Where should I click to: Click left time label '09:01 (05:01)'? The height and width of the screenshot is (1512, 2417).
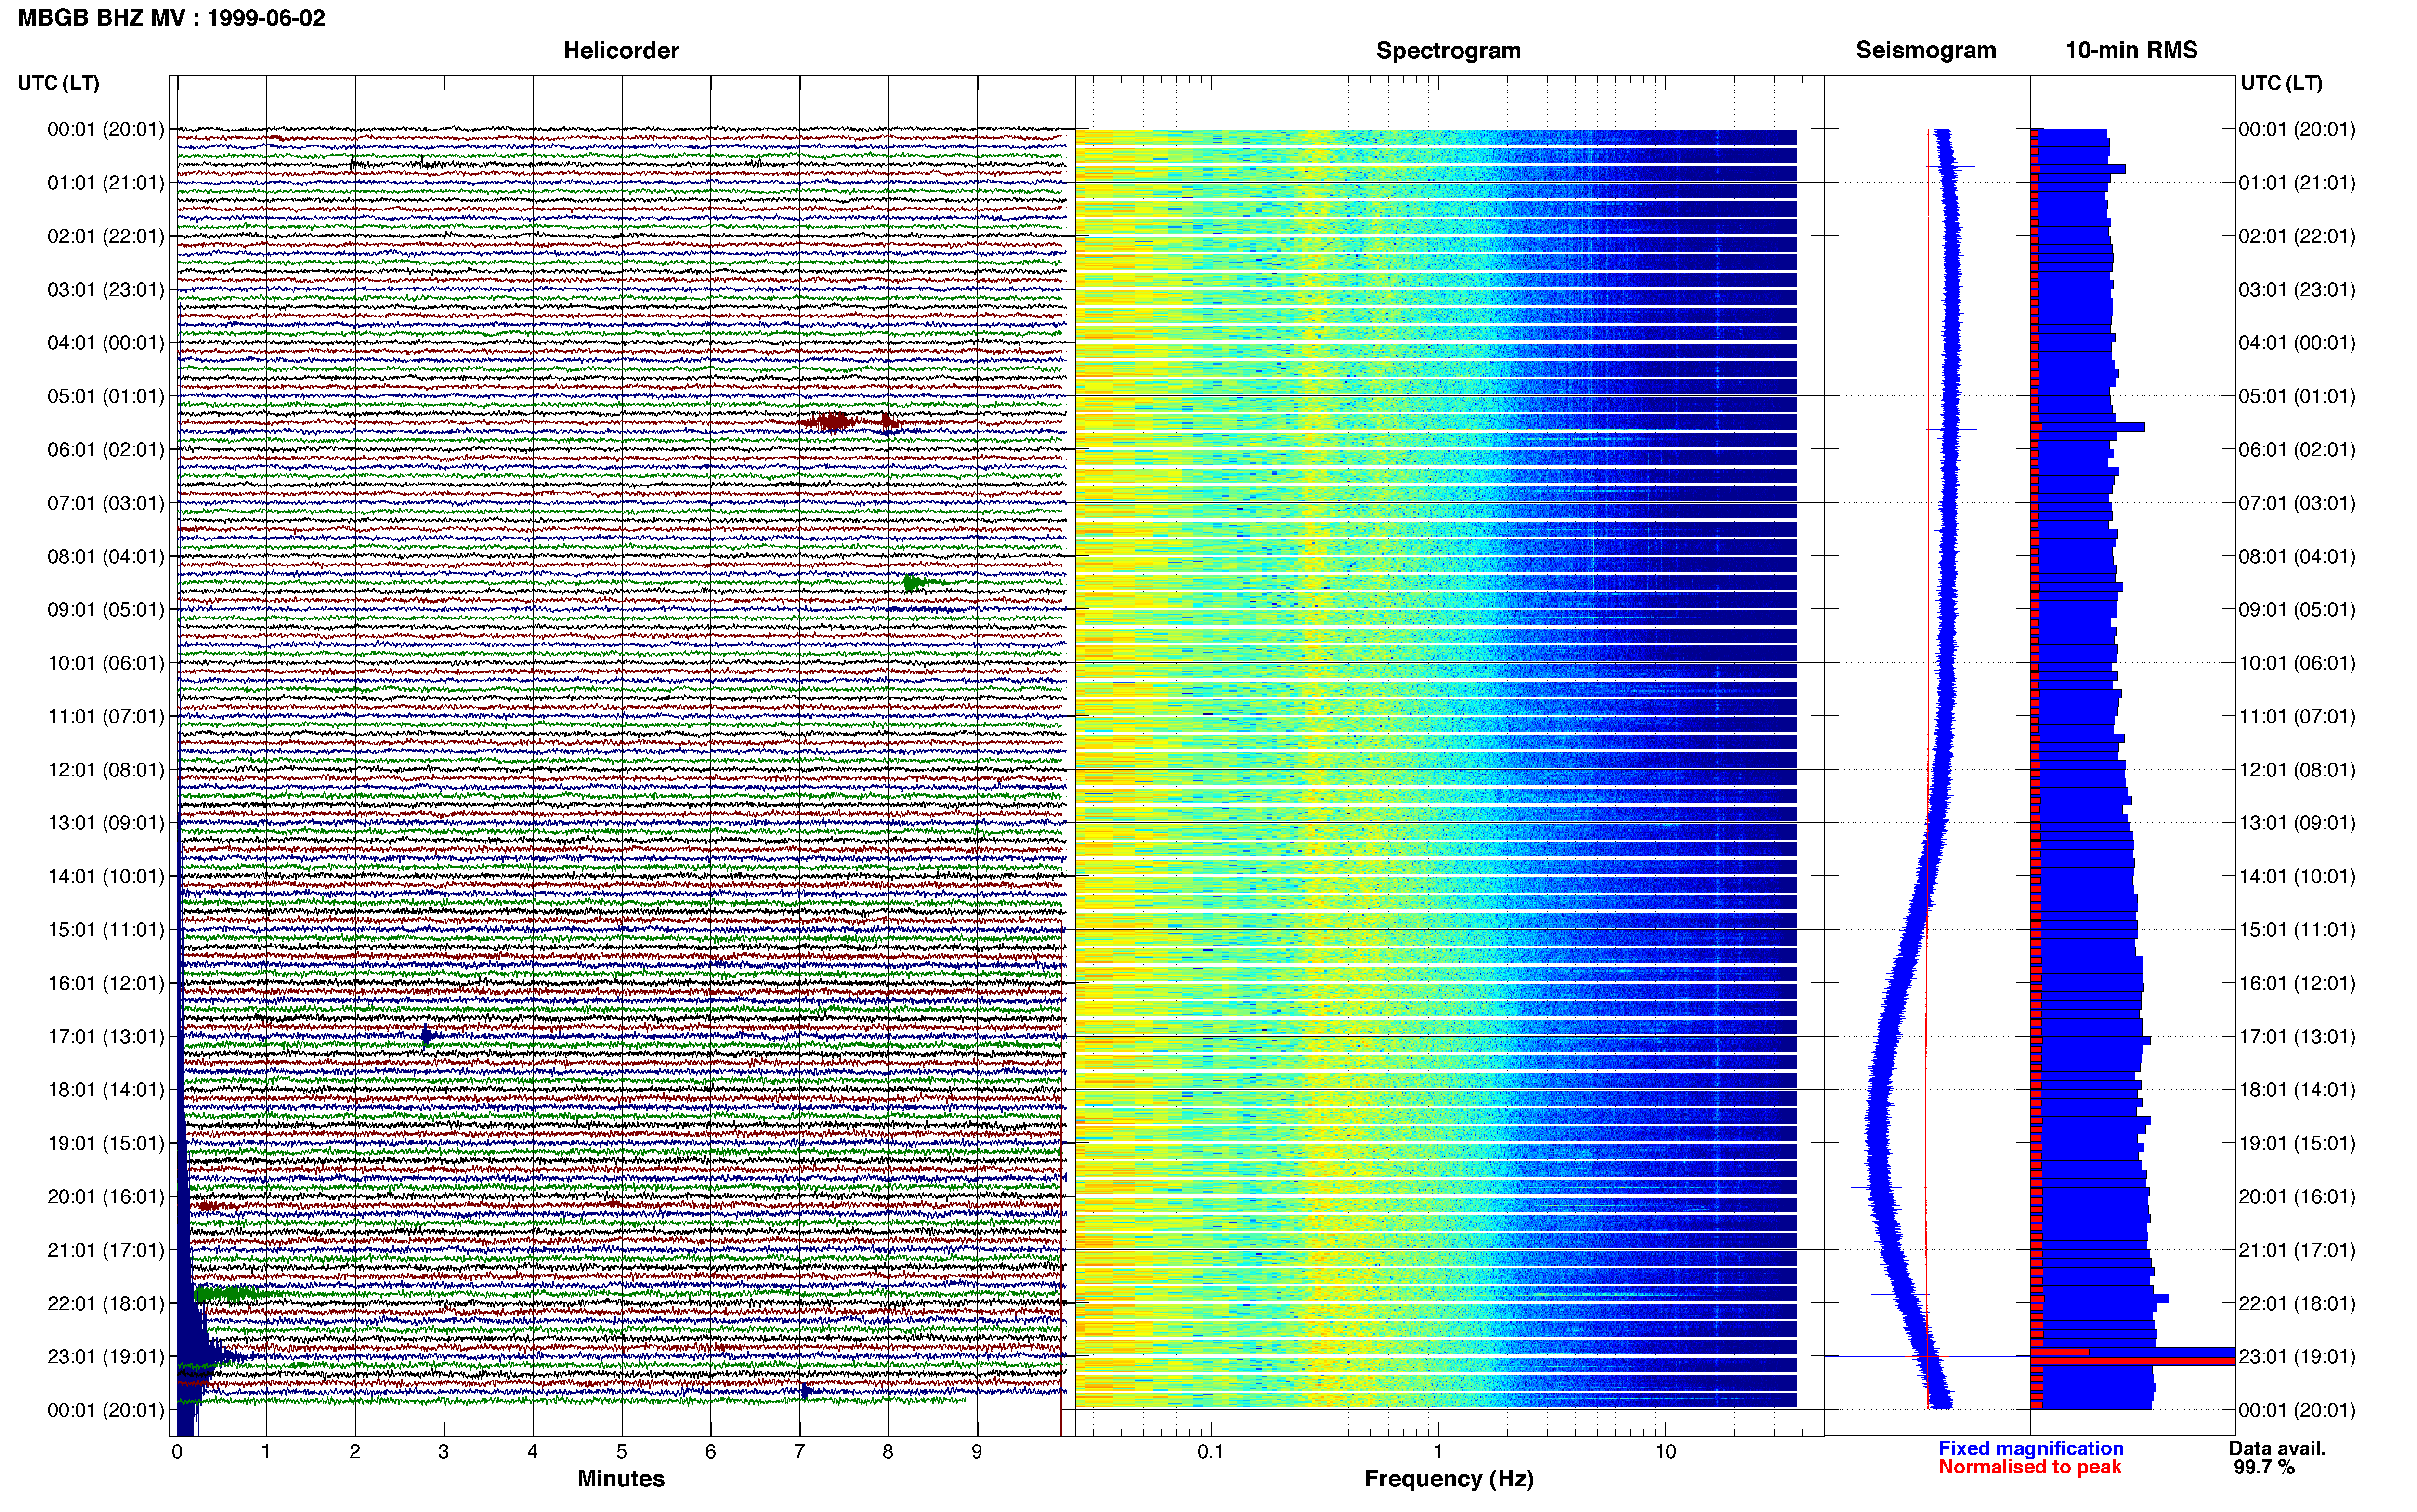click(106, 610)
